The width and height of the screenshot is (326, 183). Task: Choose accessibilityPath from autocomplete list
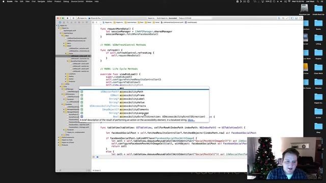click(144, 91)
